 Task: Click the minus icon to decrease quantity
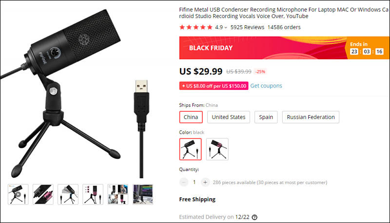184,182
